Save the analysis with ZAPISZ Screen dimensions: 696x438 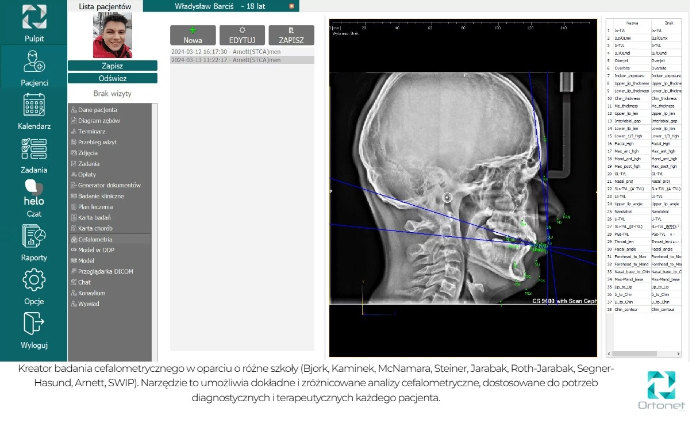pos(291,35)
